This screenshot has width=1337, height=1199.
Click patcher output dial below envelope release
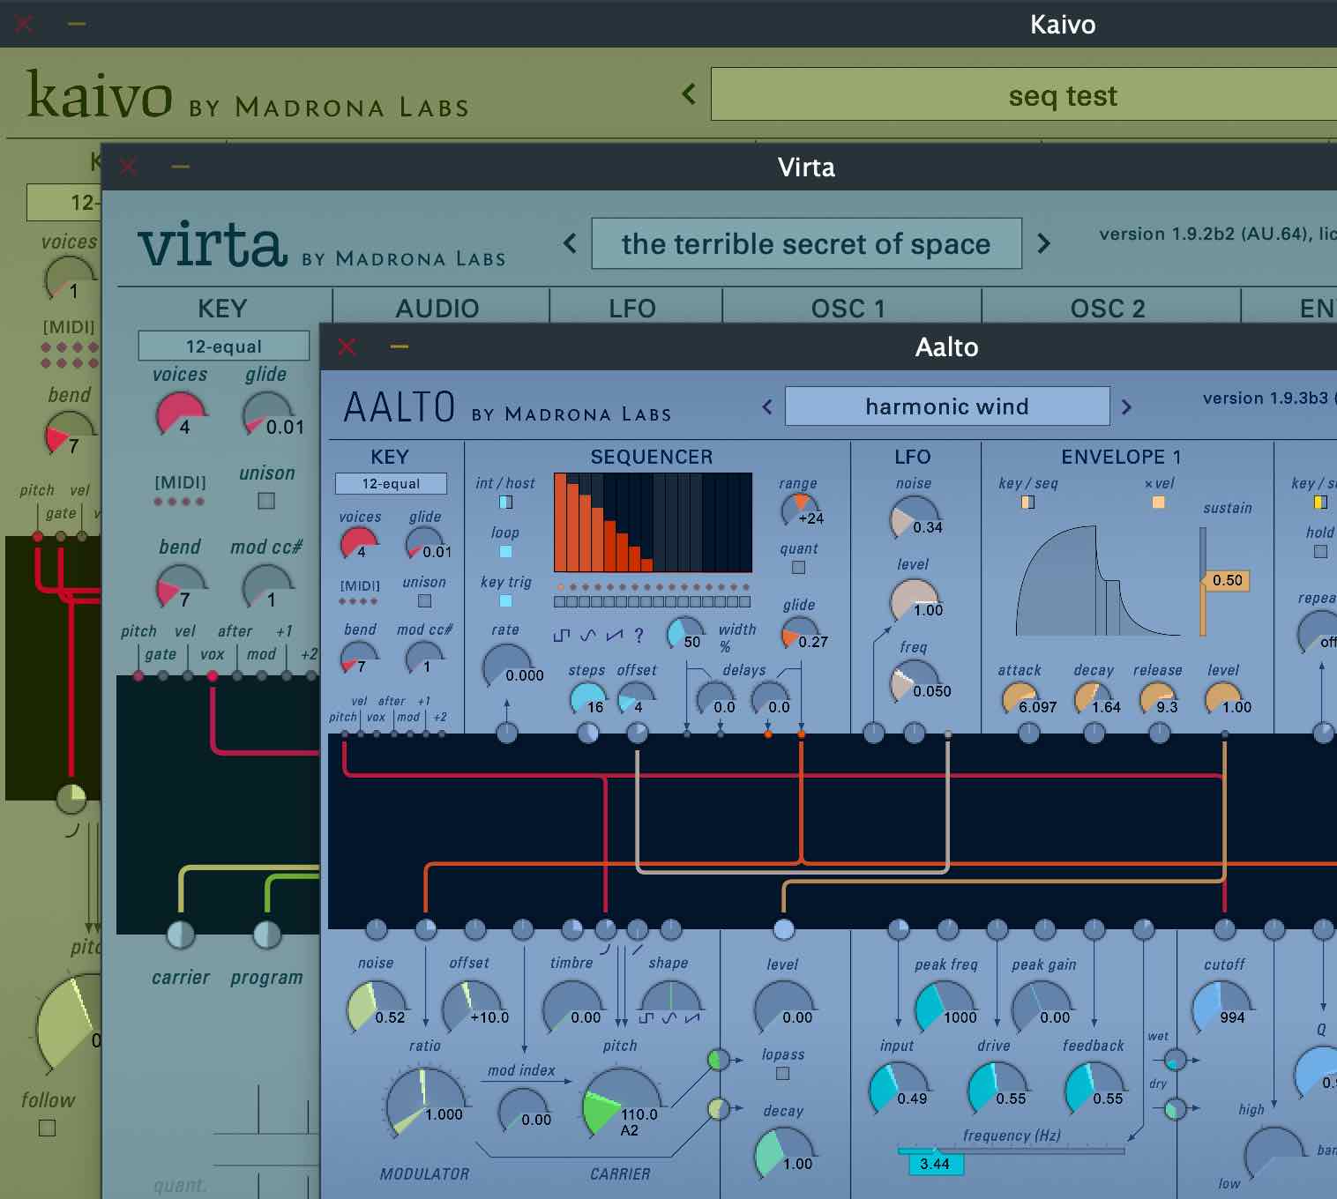(1160, 732)
